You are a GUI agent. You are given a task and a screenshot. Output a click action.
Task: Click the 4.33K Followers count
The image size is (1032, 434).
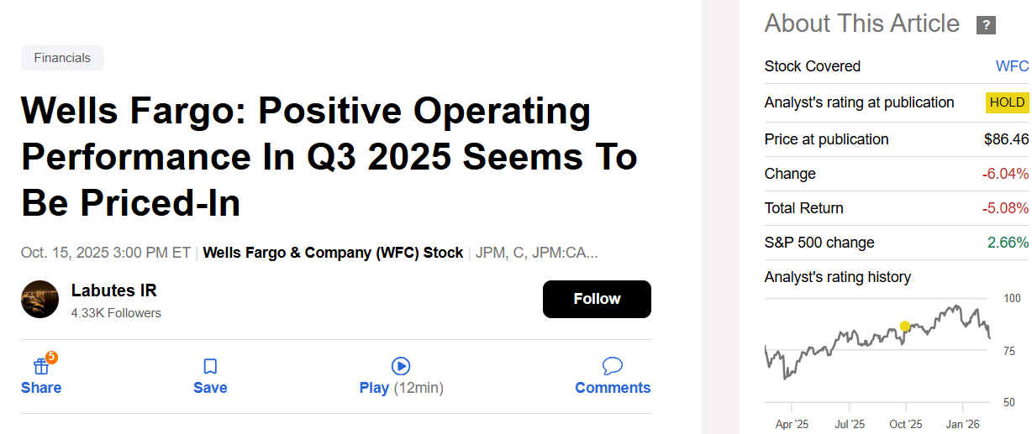(116, 313)
